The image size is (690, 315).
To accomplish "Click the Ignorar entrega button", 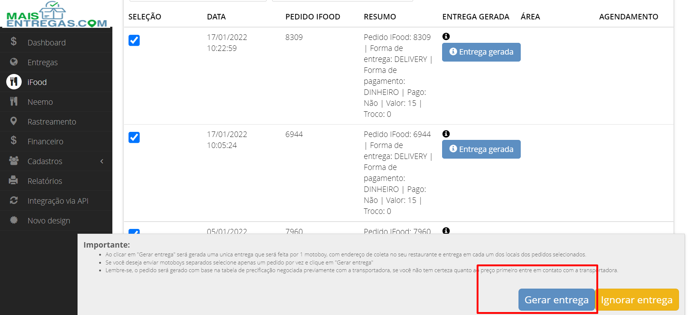I will 637,300.
